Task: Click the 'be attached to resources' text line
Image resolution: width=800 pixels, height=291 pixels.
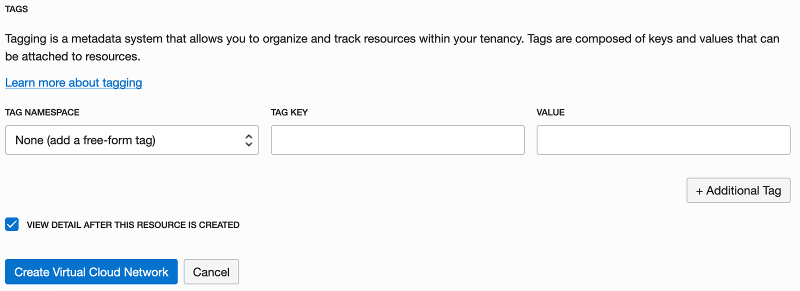Action: [x=72, y=56]
